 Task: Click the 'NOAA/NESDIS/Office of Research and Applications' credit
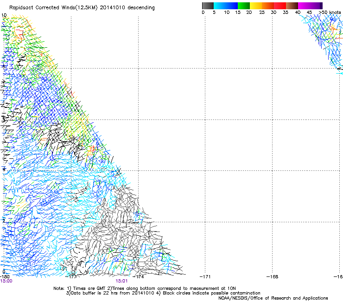pyautogui.click(x=273, y=298)
